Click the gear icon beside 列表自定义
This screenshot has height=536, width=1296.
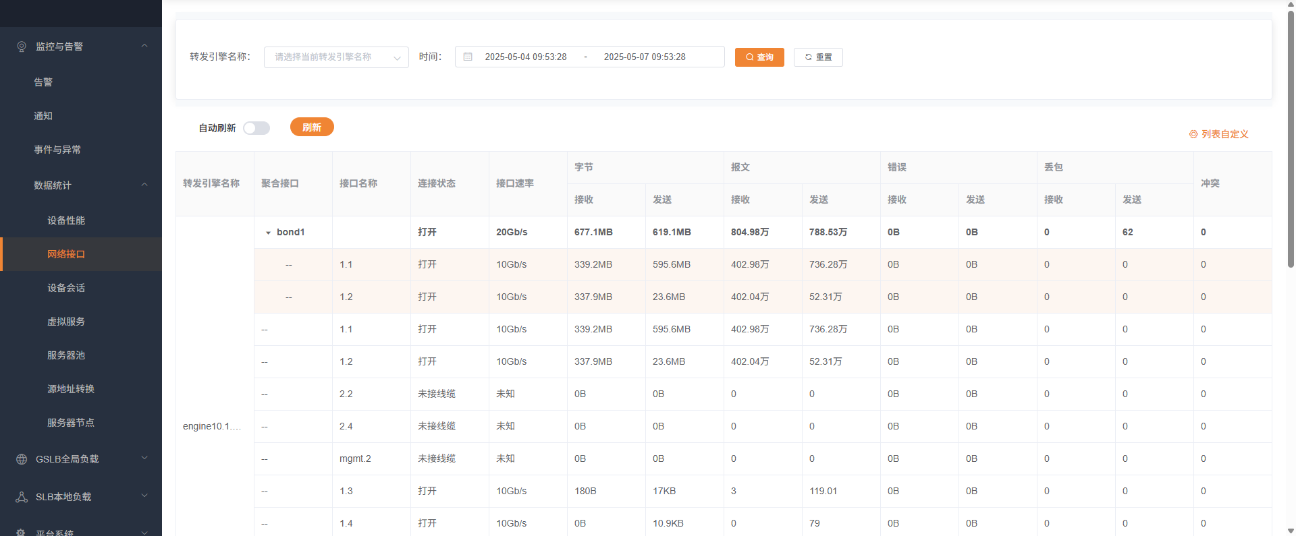[x=1193, y=134]
